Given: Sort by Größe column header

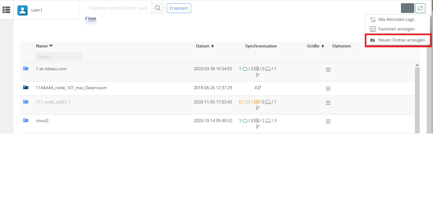Looking at the screenshot, I should point(315,46).
